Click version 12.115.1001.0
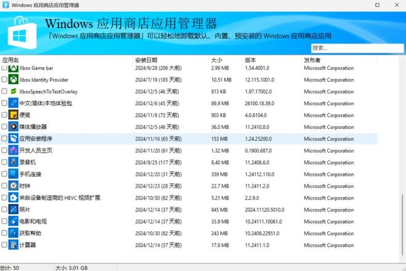The height and width of the screenshot is (271, 406). tap(260, 80)
